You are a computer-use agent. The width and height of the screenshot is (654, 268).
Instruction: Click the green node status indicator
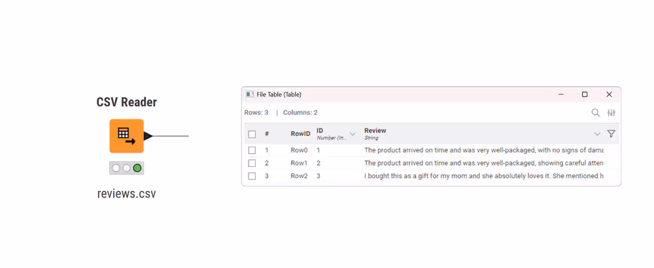[137, 168]
